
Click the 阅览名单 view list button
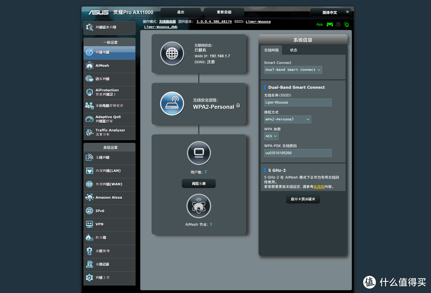pos(199,184)
